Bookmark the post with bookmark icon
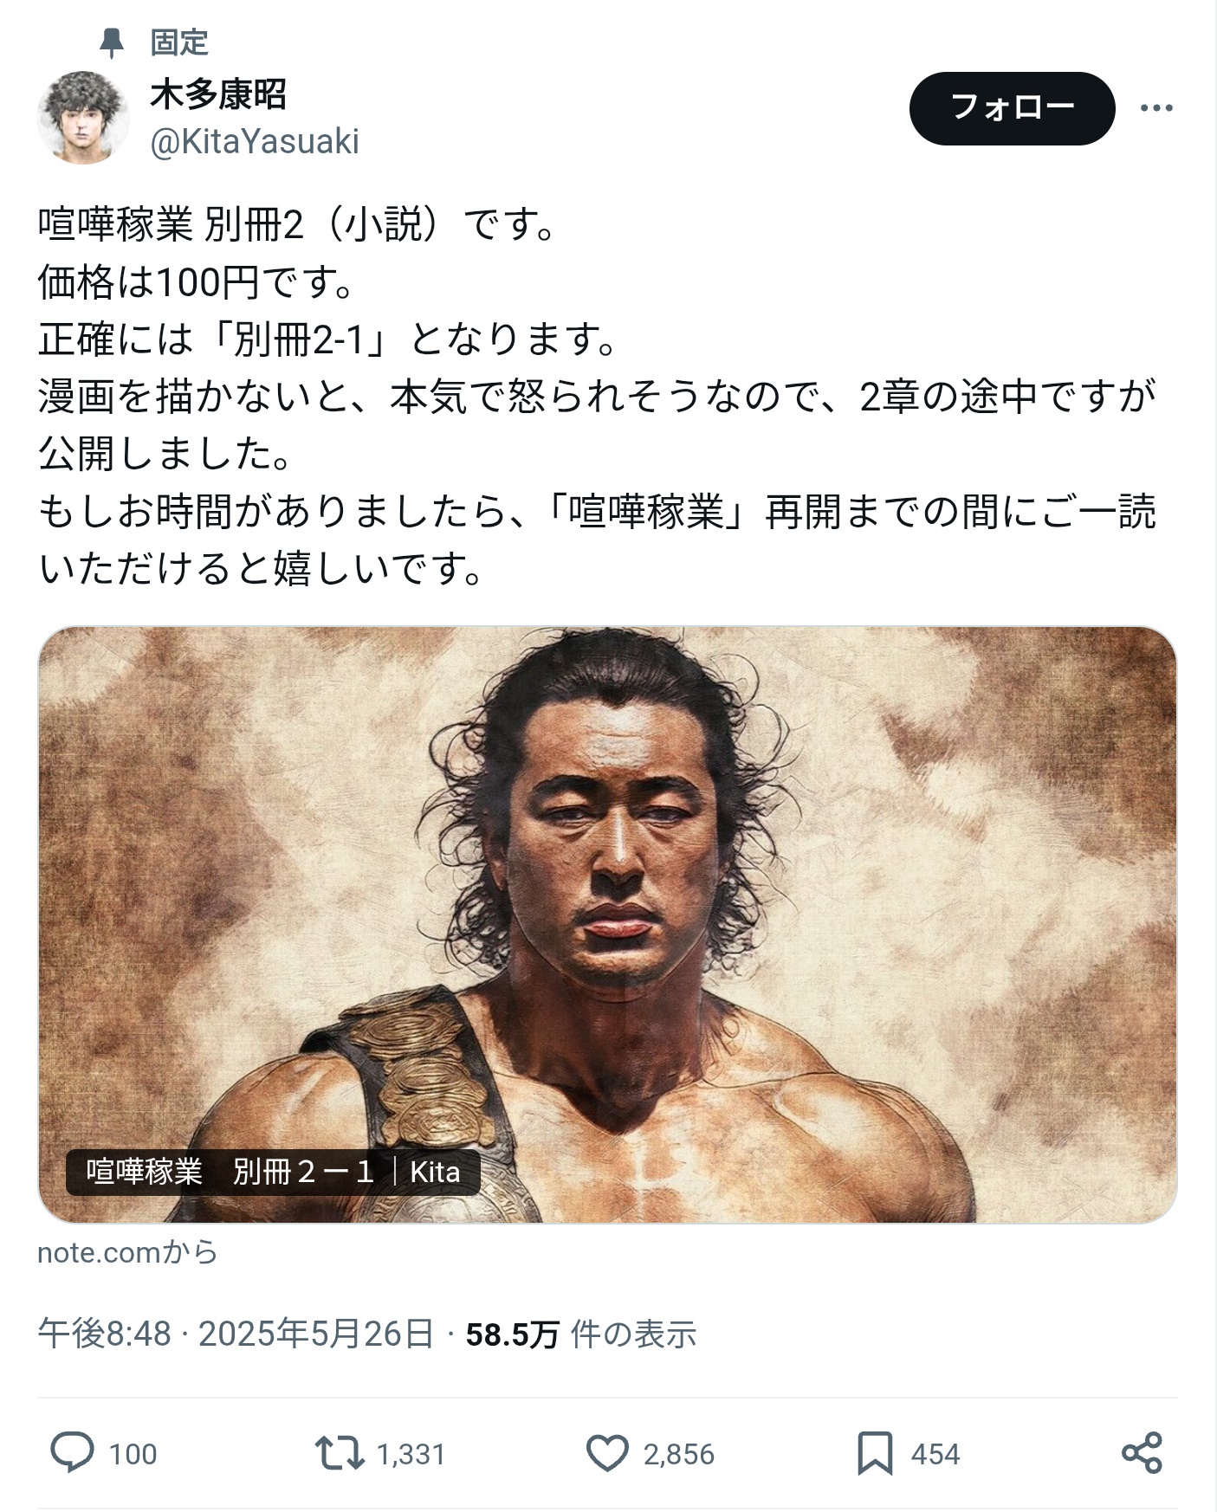The width and height of the screenshot is (1217, 1512). click(875, 1453)
